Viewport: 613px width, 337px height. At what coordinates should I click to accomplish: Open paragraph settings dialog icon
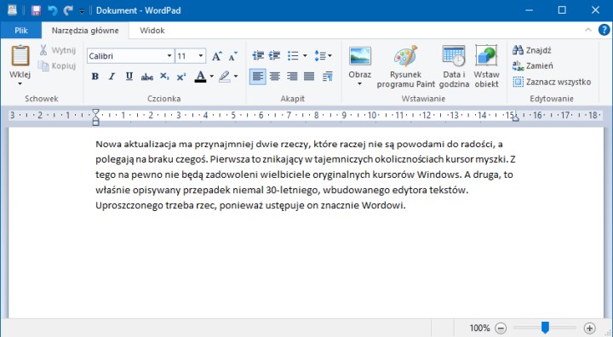tap(328, 77)
